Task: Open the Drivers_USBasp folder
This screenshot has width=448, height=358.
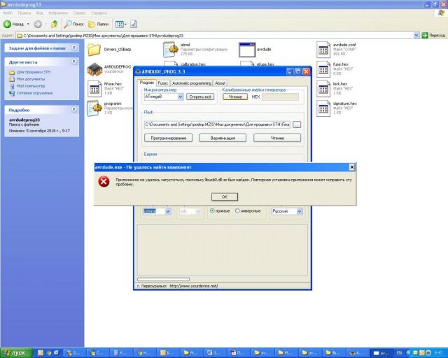Action: [94, 49]
